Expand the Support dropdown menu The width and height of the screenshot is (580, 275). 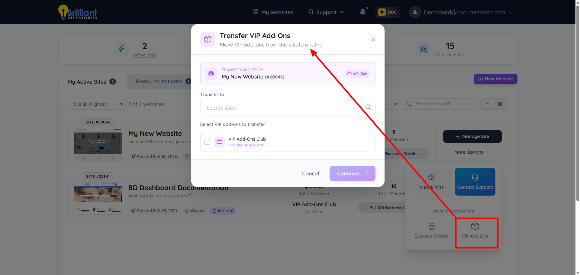pyautogui.click(x=326, y=12)
